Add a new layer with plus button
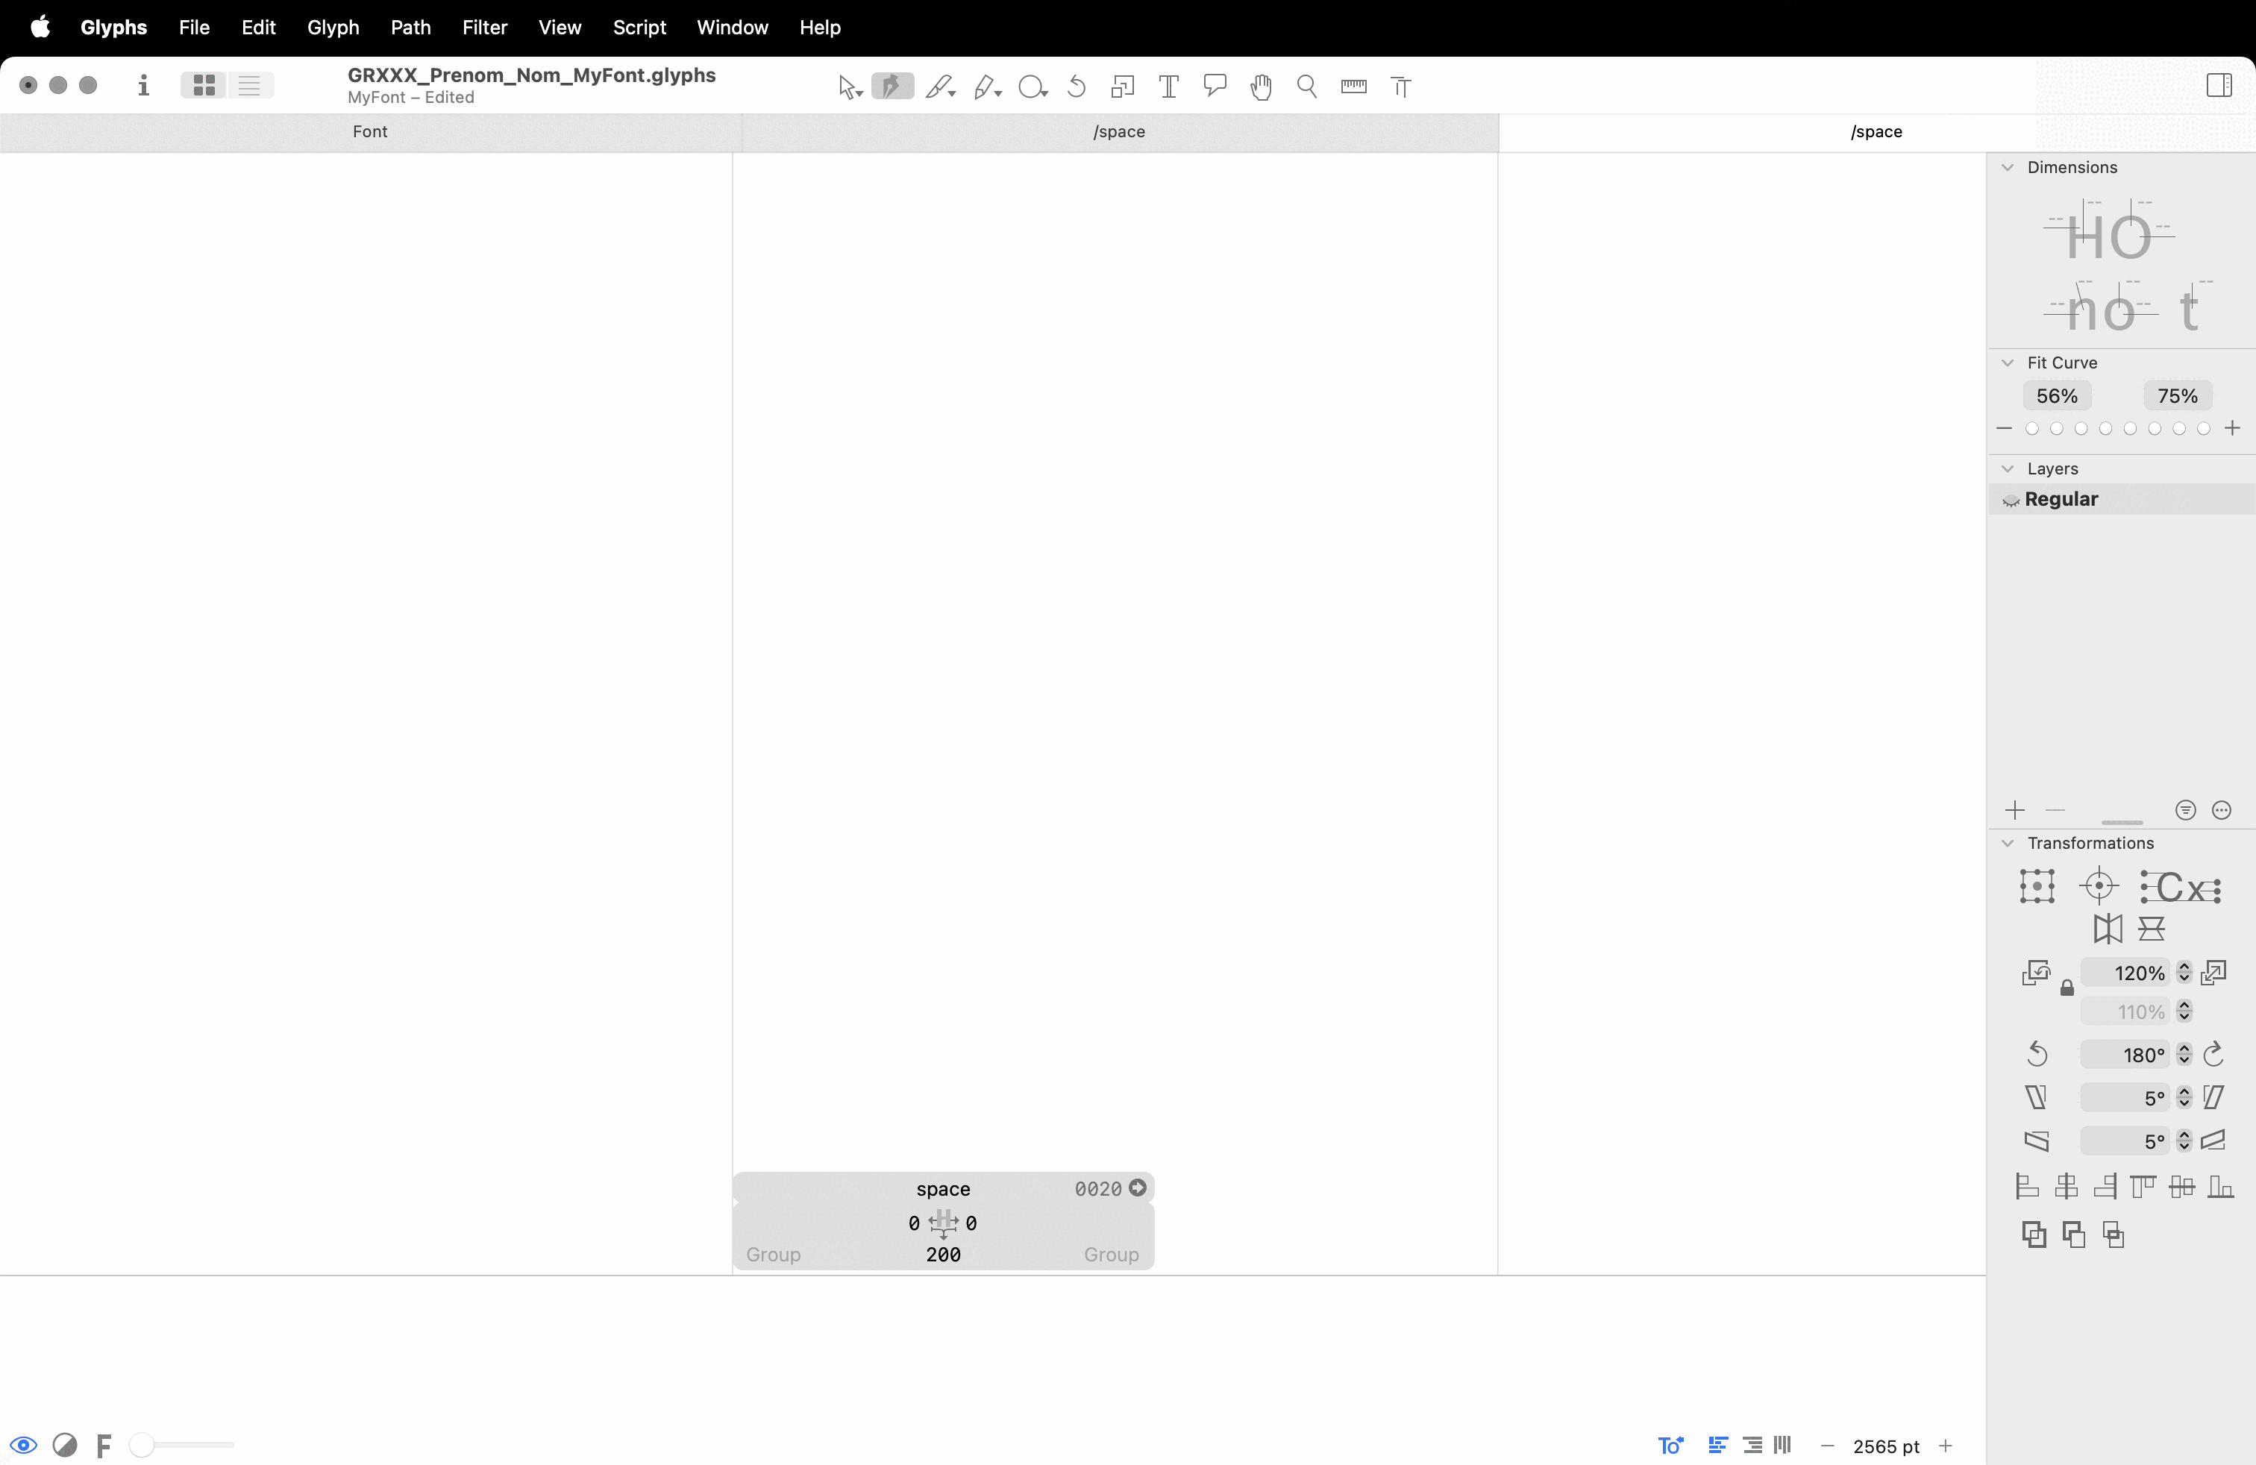This screenshot has width=2256, height=1465. tap(2015, 810)
